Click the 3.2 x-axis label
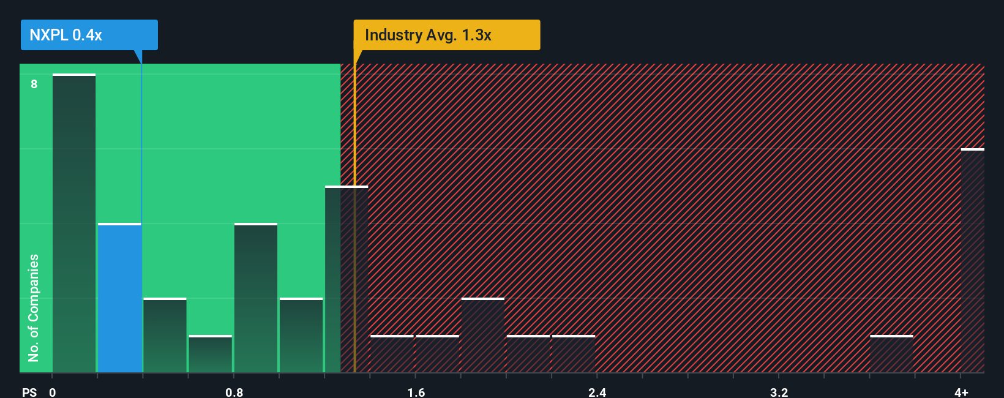The height and width of the screenshot is (398, 1004). tap(779, 392)
